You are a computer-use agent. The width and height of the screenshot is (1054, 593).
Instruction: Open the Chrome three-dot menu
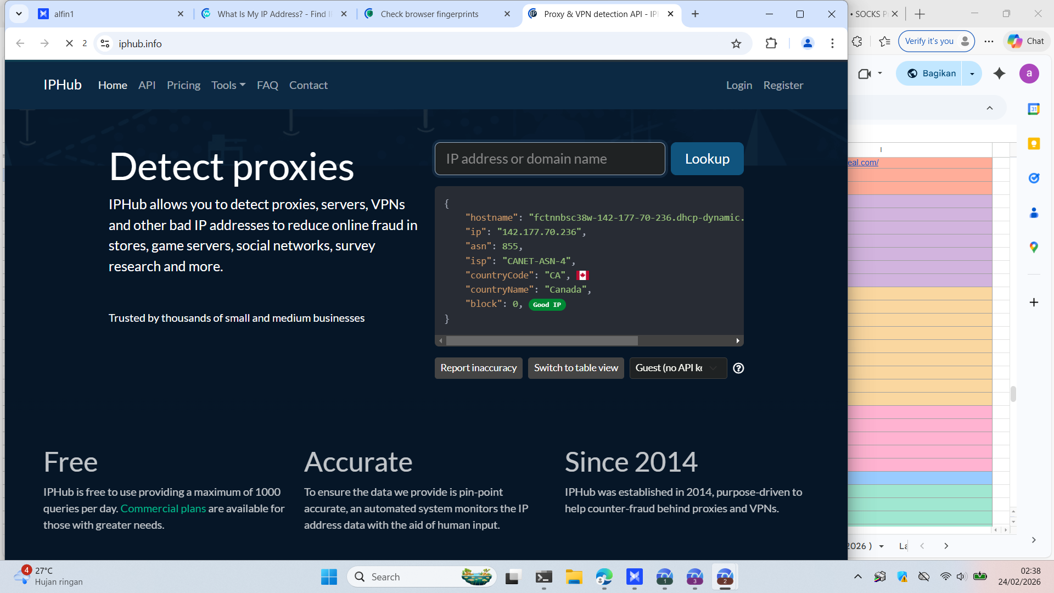click(x=832, y=43)
